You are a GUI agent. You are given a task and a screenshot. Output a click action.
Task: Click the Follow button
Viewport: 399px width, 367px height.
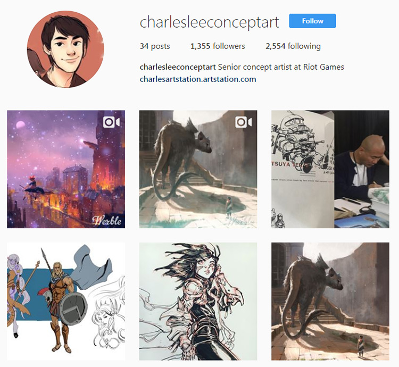312,21
